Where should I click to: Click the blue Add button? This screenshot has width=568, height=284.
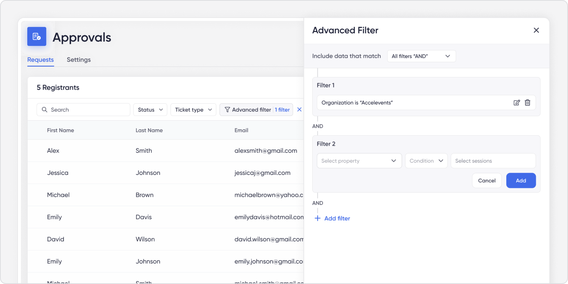[521, 180]
